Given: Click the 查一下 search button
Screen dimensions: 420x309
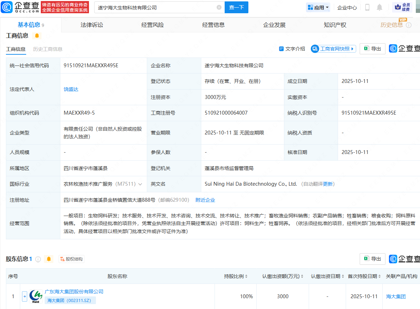Looking at the screenshot, I should pyautogui.click(x=236, y=7).
